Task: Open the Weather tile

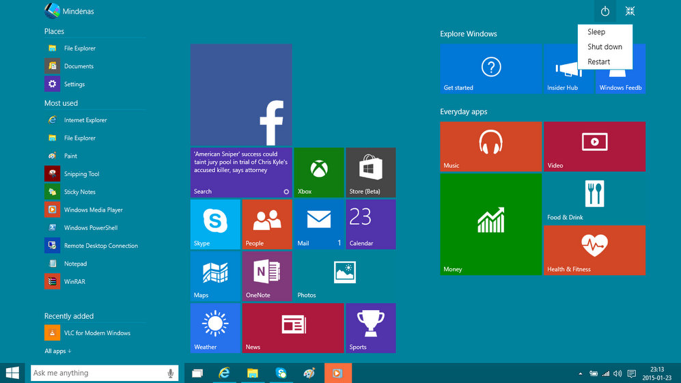Action: tap(215, 328)
